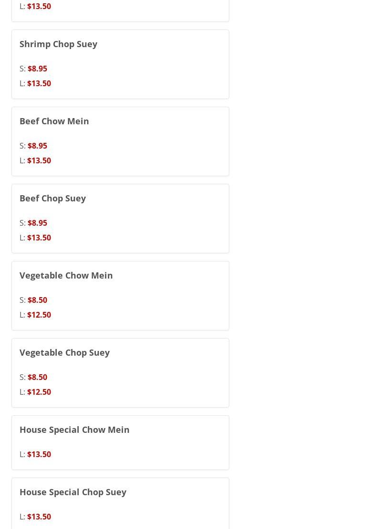Open the Vegetable Chow Mein item

tap(66, 275)
